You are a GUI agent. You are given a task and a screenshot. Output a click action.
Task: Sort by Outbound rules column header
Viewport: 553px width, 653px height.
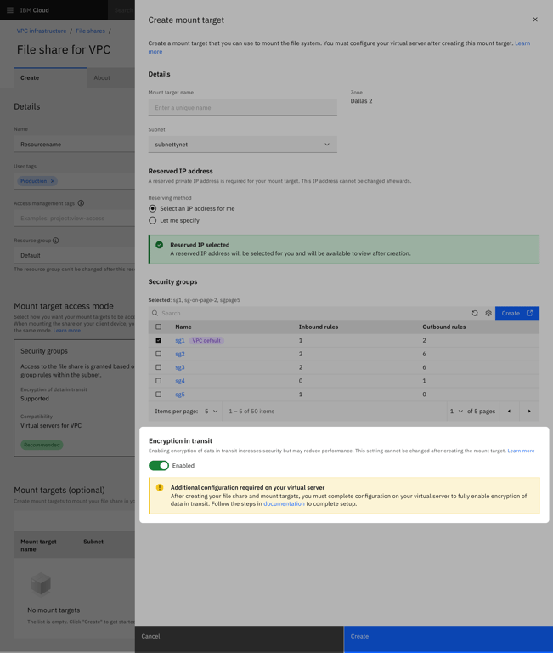coord(444,326)
